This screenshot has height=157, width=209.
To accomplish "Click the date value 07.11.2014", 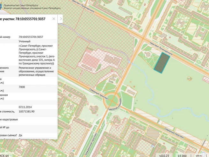I will click(25, 107).
